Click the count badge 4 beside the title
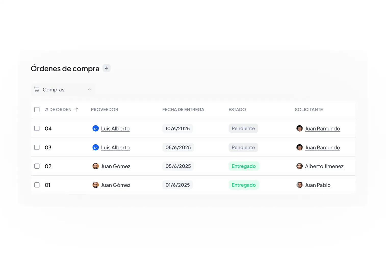 click(106, 68)
